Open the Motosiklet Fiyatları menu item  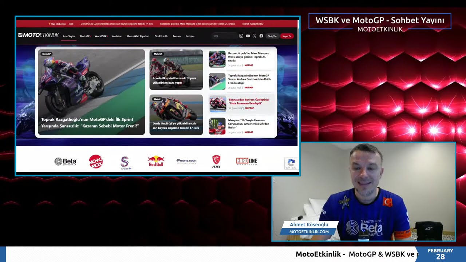coord(138,36)
